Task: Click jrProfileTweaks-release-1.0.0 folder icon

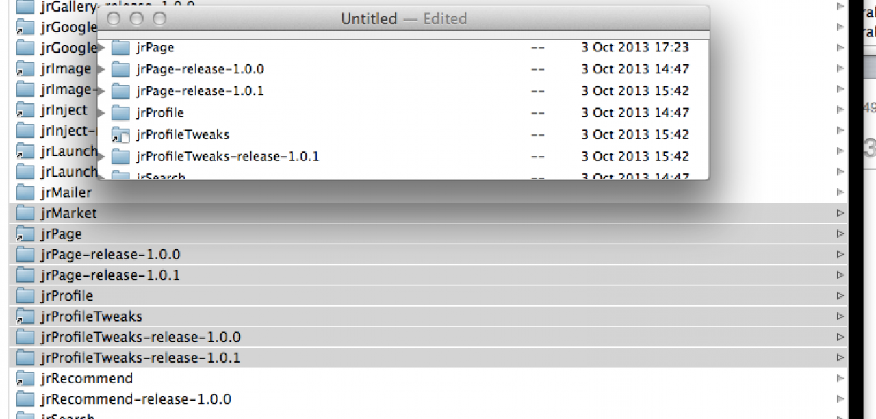Action: pyautogui.click(x=25, y=338)
